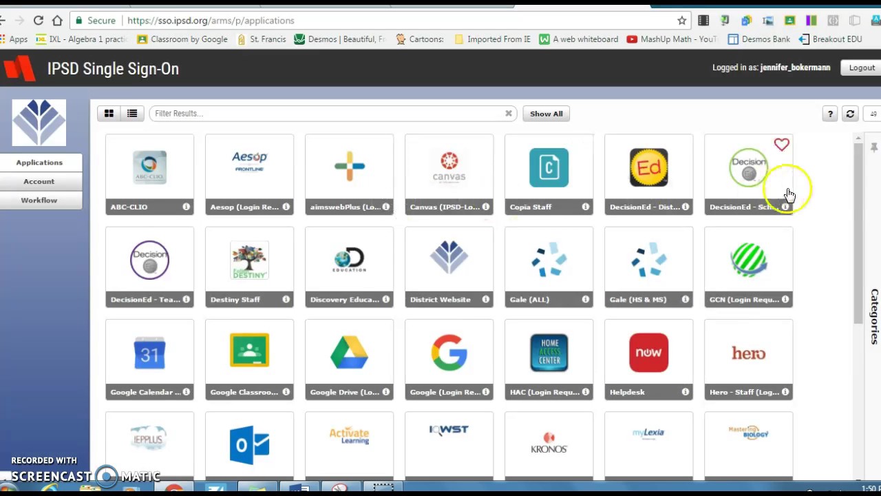Open the Breakout EDU bookmark
The width and height of the screenshot is (881, 496).
(x=830, y=39)
